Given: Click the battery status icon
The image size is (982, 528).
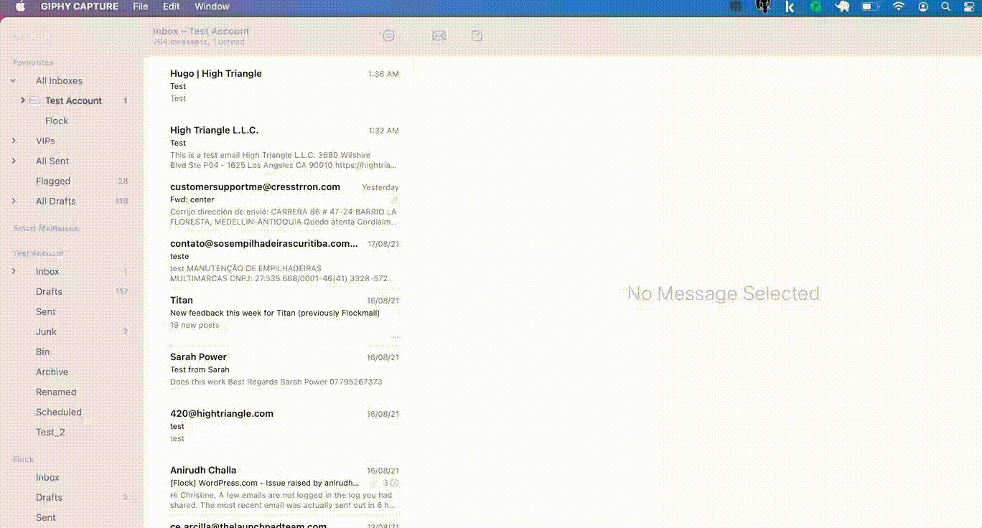Looking at the screenshot, I should click(x=871, y=6).
